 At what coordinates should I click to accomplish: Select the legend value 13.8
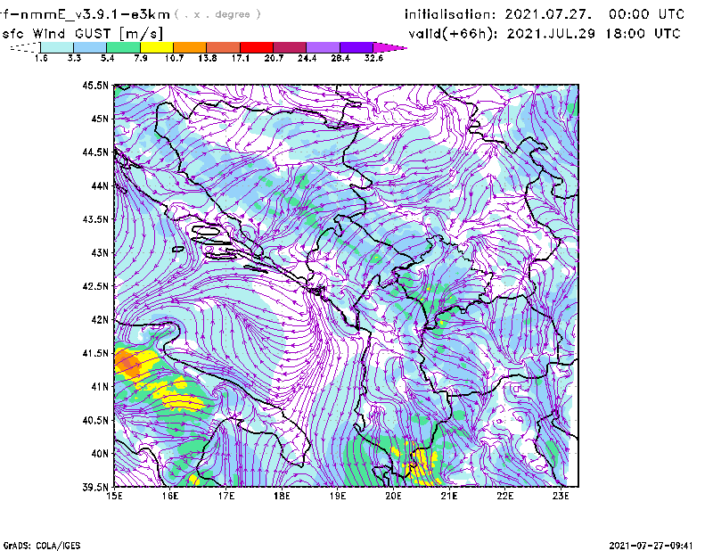click(x=208, y=58)
